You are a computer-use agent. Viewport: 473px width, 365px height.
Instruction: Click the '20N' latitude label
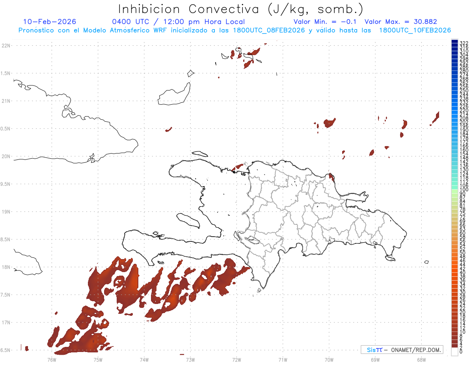pyautogui.click(x=6, y=156)
